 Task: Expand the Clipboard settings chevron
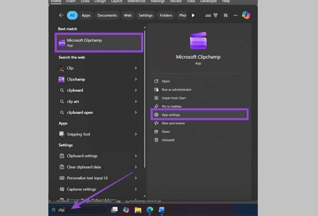(x=136, y=156)
